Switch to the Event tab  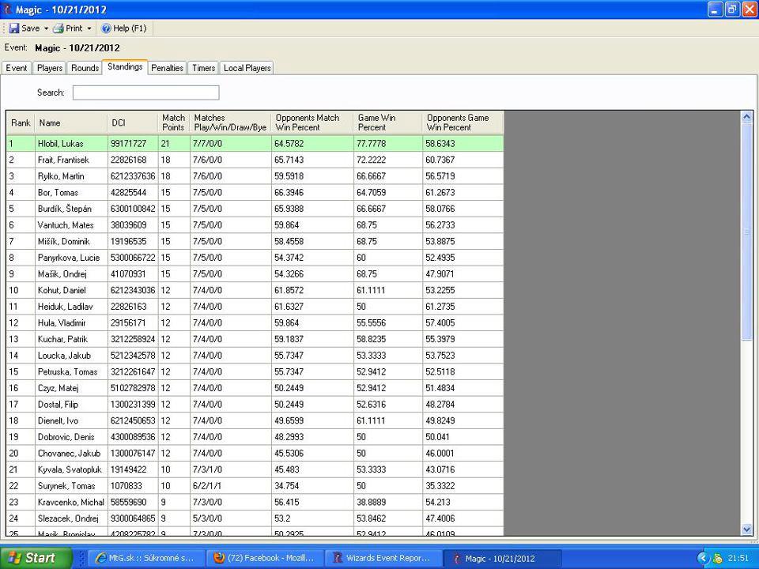(x=17, y=68)
